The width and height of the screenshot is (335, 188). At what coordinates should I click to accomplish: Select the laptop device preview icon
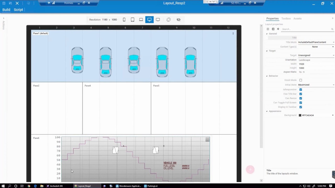(x=141, y=20)
